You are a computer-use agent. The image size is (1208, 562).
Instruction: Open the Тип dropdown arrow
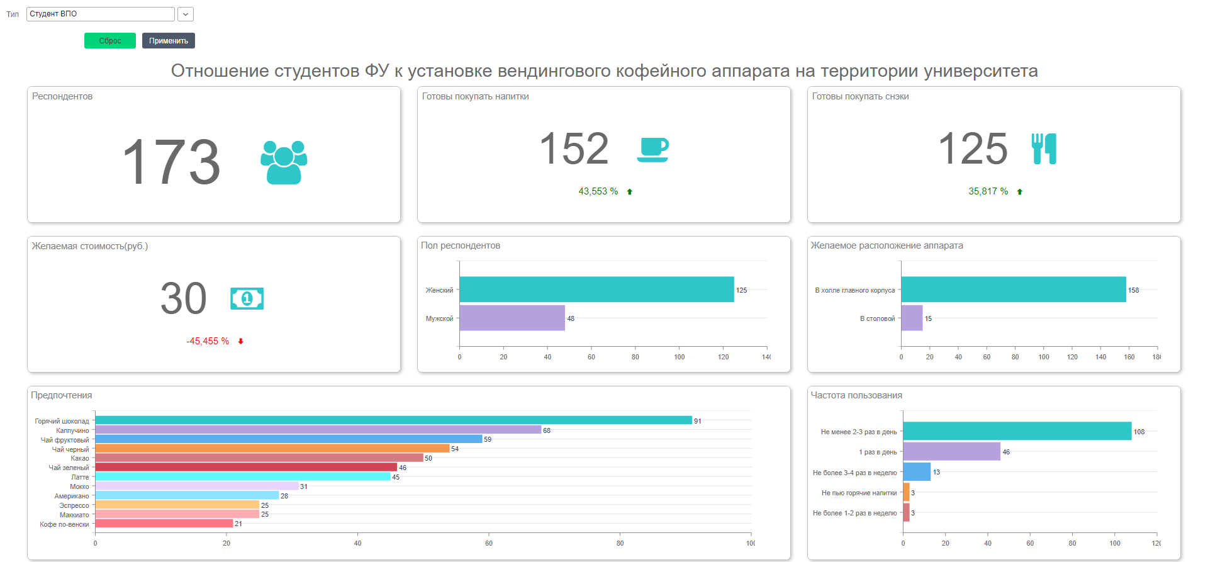coord(186,14)
